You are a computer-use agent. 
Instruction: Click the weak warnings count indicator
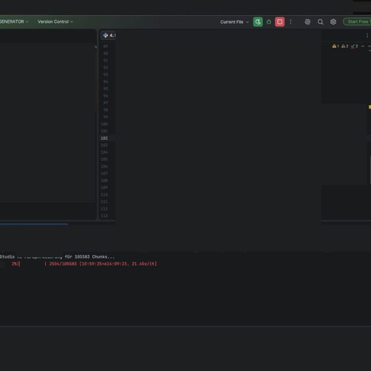click(x=345, y=46)
